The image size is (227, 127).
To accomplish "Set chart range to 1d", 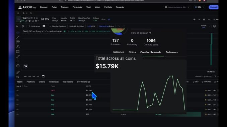I will click(x=37, y=76).
